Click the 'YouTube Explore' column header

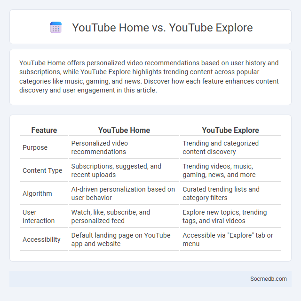[x=230, y=130]
